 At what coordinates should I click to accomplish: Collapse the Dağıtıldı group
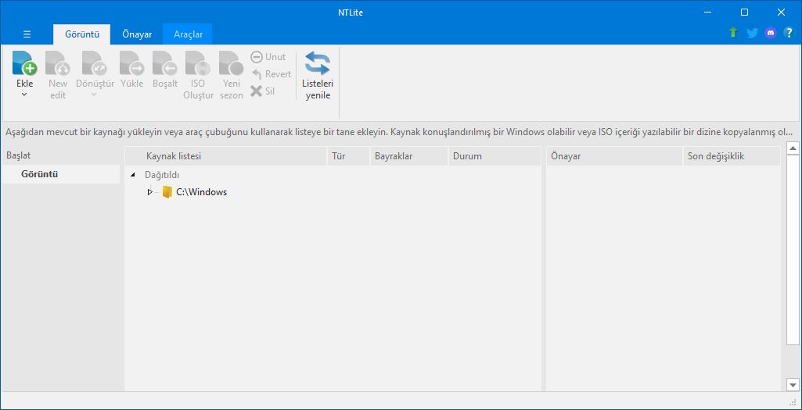(133, 175)
